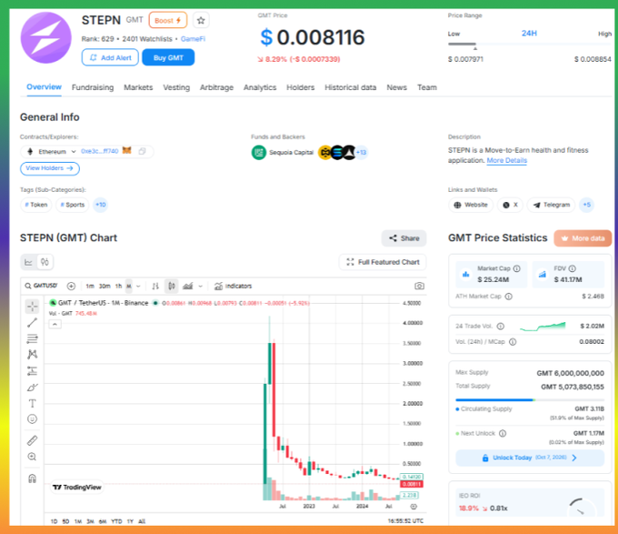Click the compare or add symbol plus icon

pyautogui.click(x=71, y=286)
